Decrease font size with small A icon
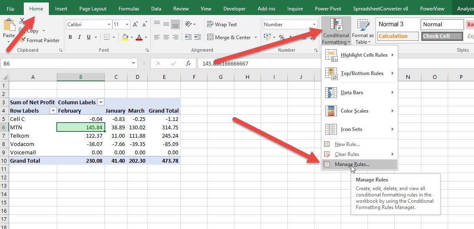Image resolution: width=474 pixels, height=229 pixels. [144, 25]
